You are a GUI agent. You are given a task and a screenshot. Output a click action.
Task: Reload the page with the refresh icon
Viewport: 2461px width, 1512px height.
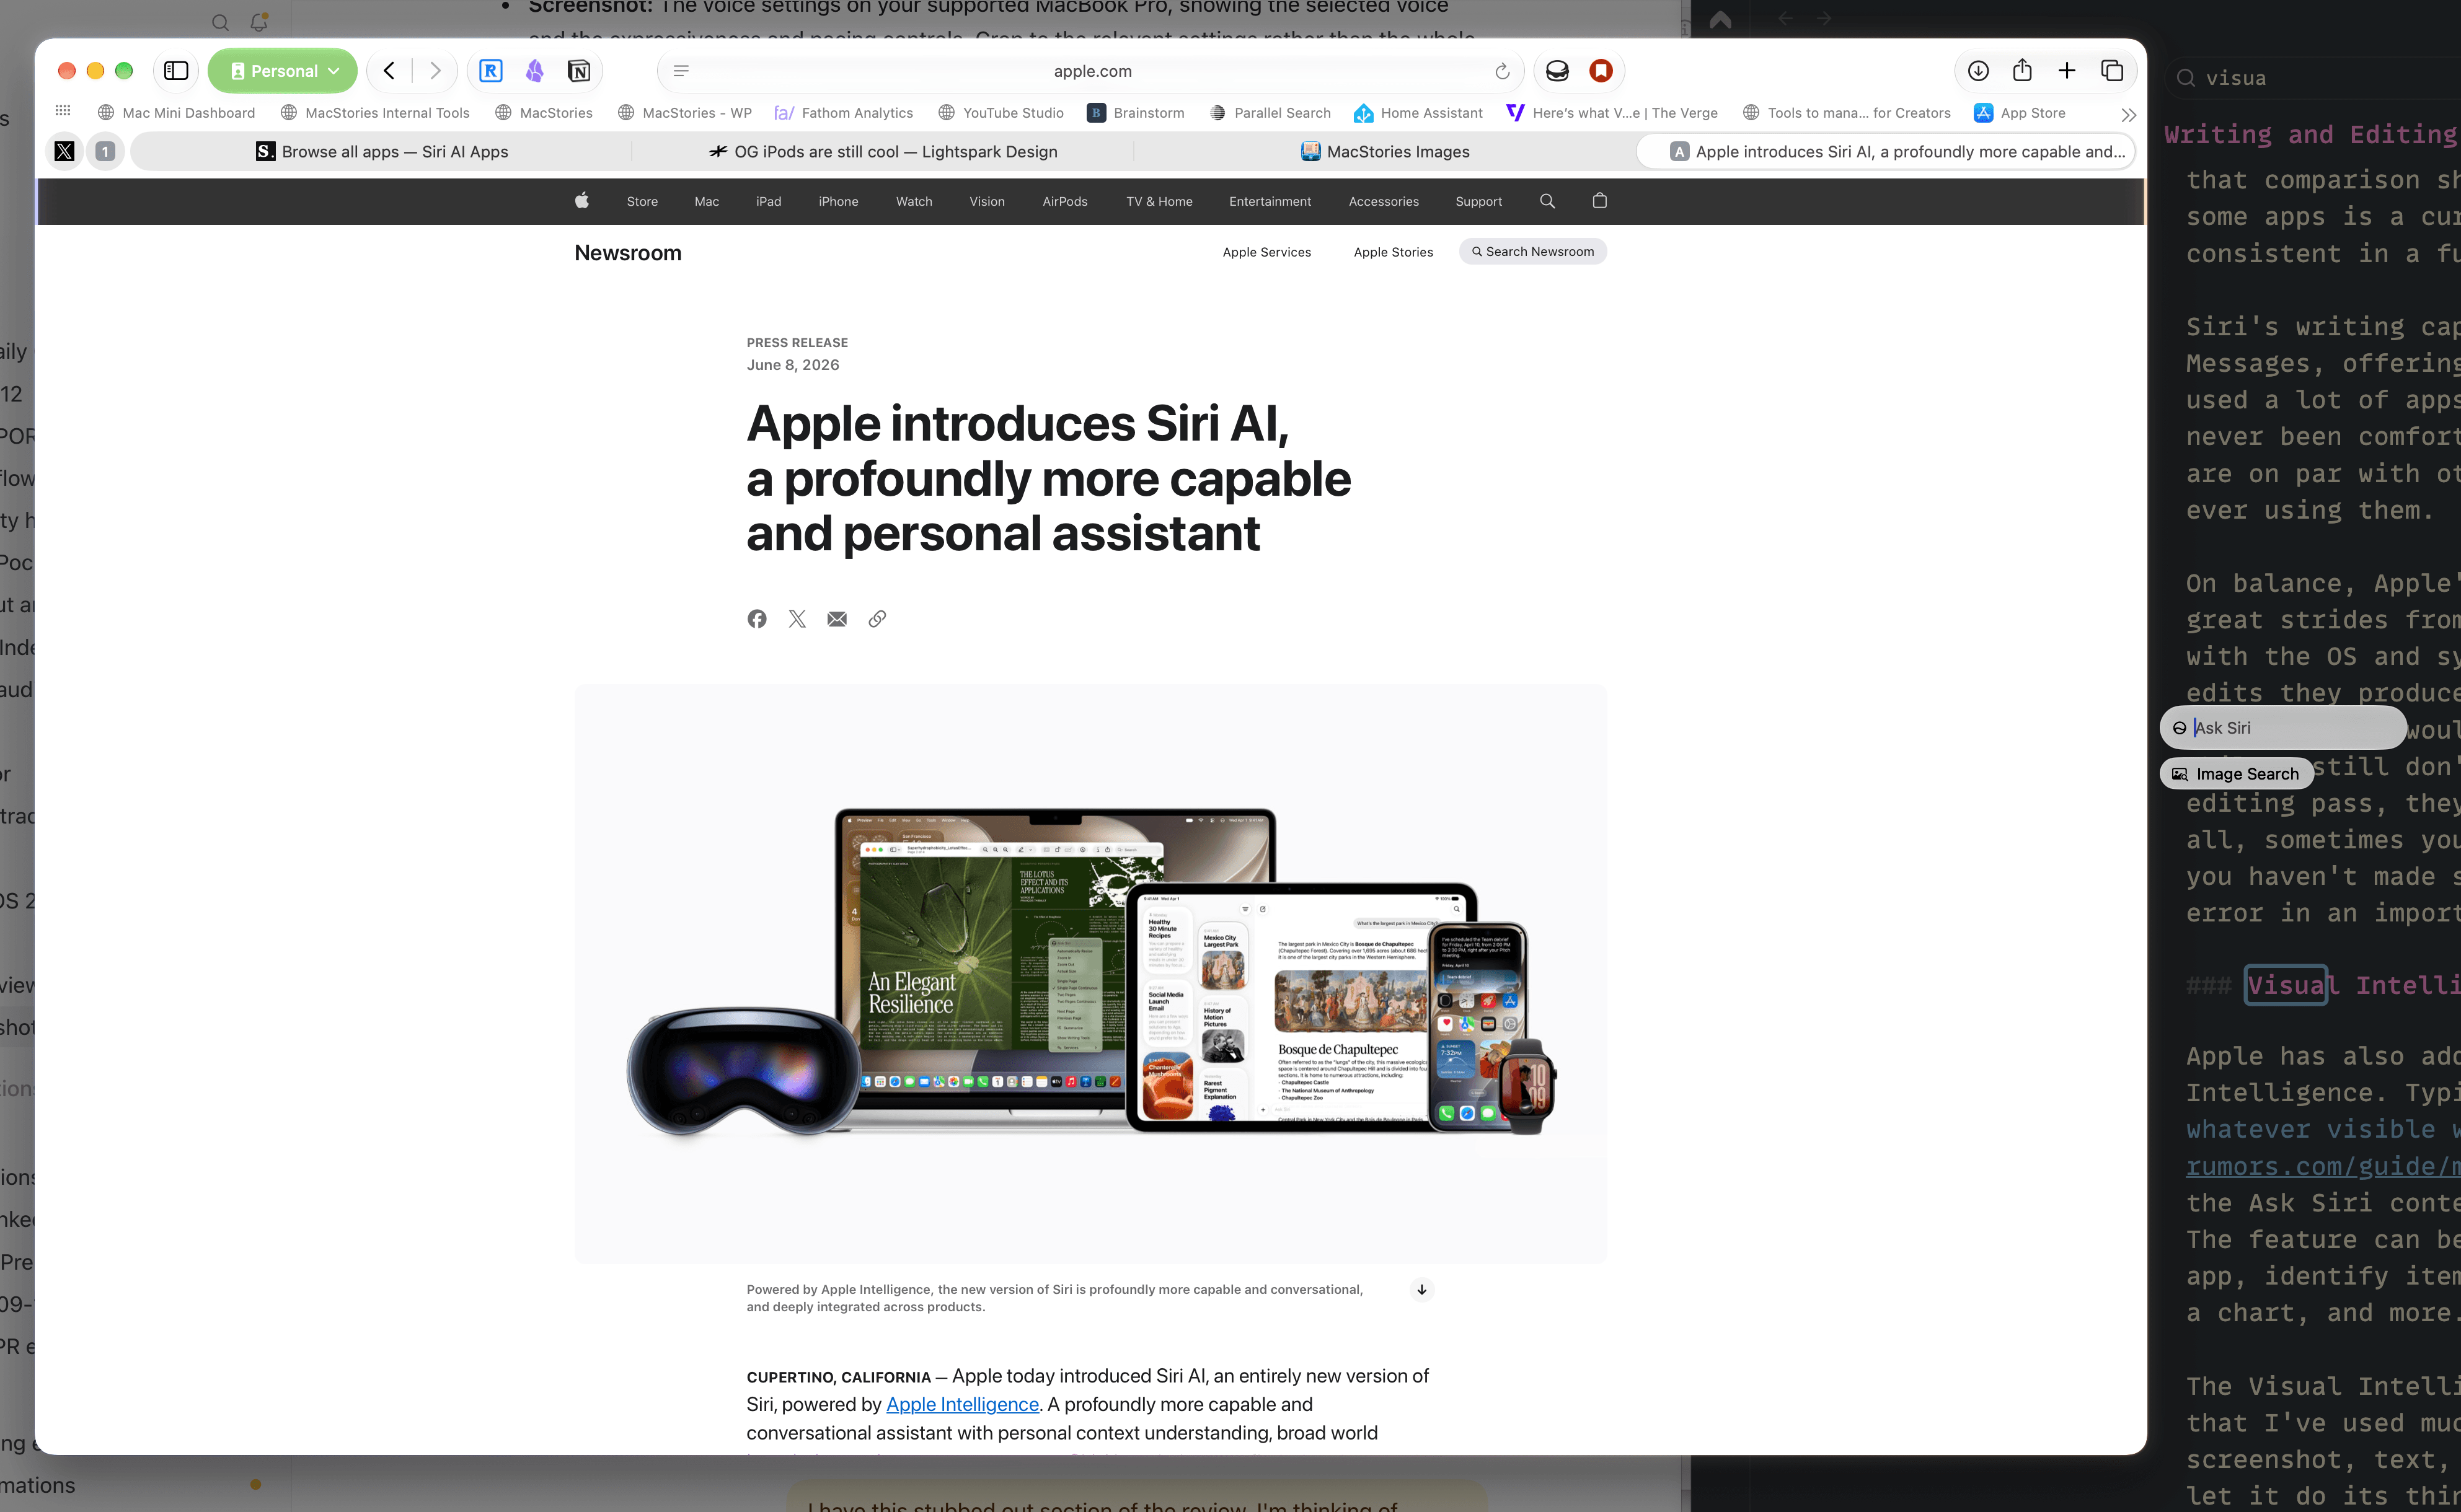click(x=1501, y=71)
